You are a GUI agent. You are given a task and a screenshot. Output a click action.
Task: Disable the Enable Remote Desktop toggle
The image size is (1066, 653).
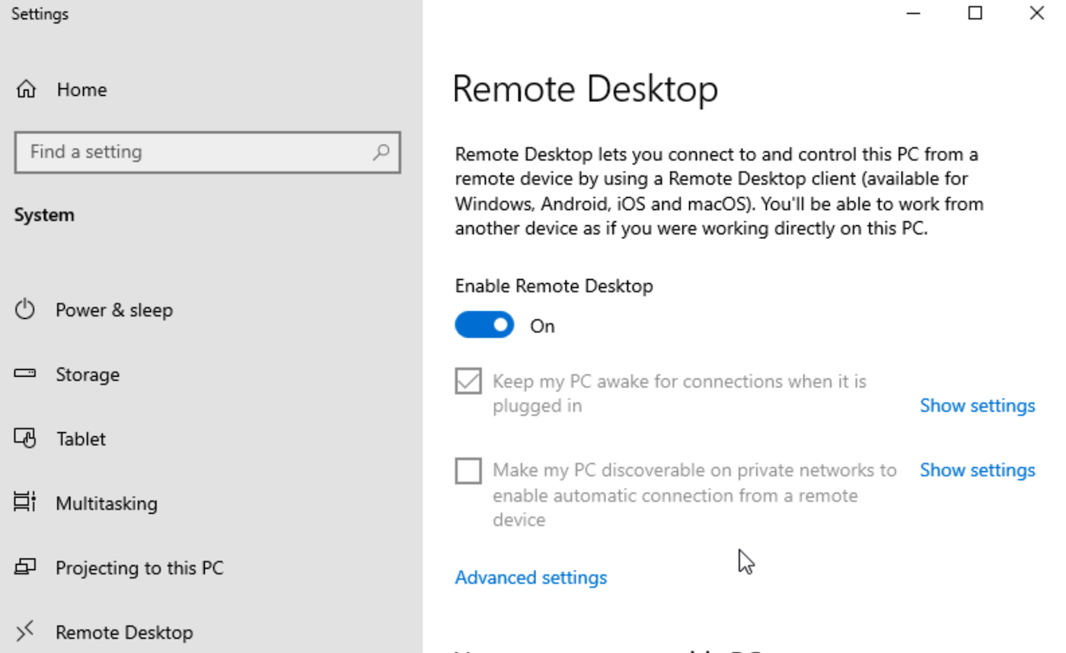coord(484,324)
